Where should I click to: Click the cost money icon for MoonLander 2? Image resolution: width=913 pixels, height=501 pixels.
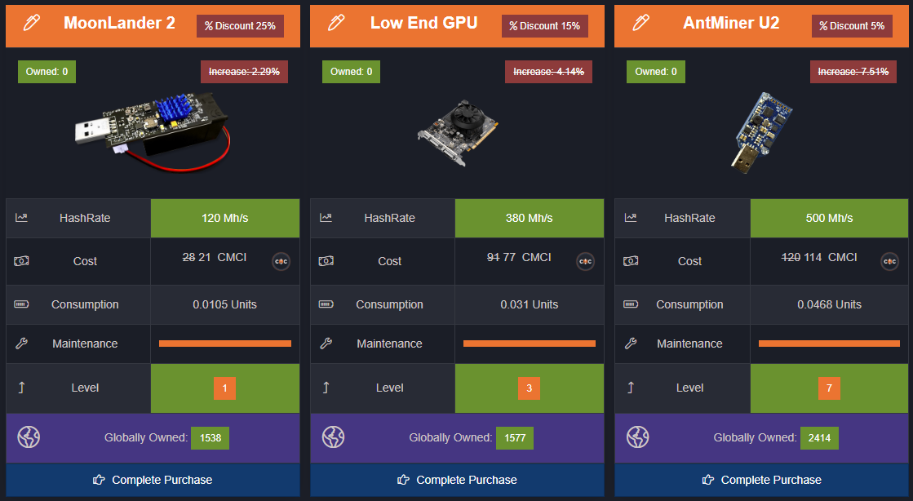click(x=21, y=261)
